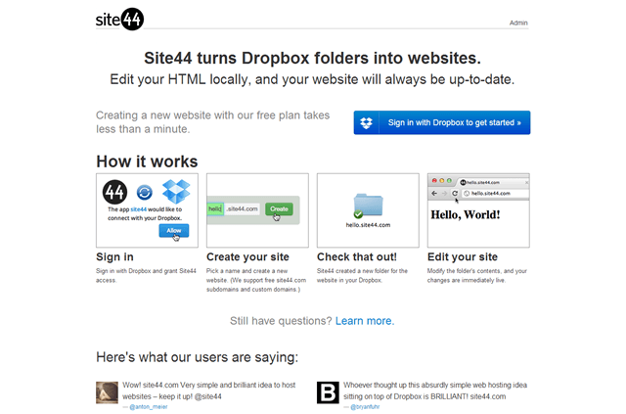Click the 'How it works' heading
The width and height of the screenshot is (626, 414).
point(147,161)
